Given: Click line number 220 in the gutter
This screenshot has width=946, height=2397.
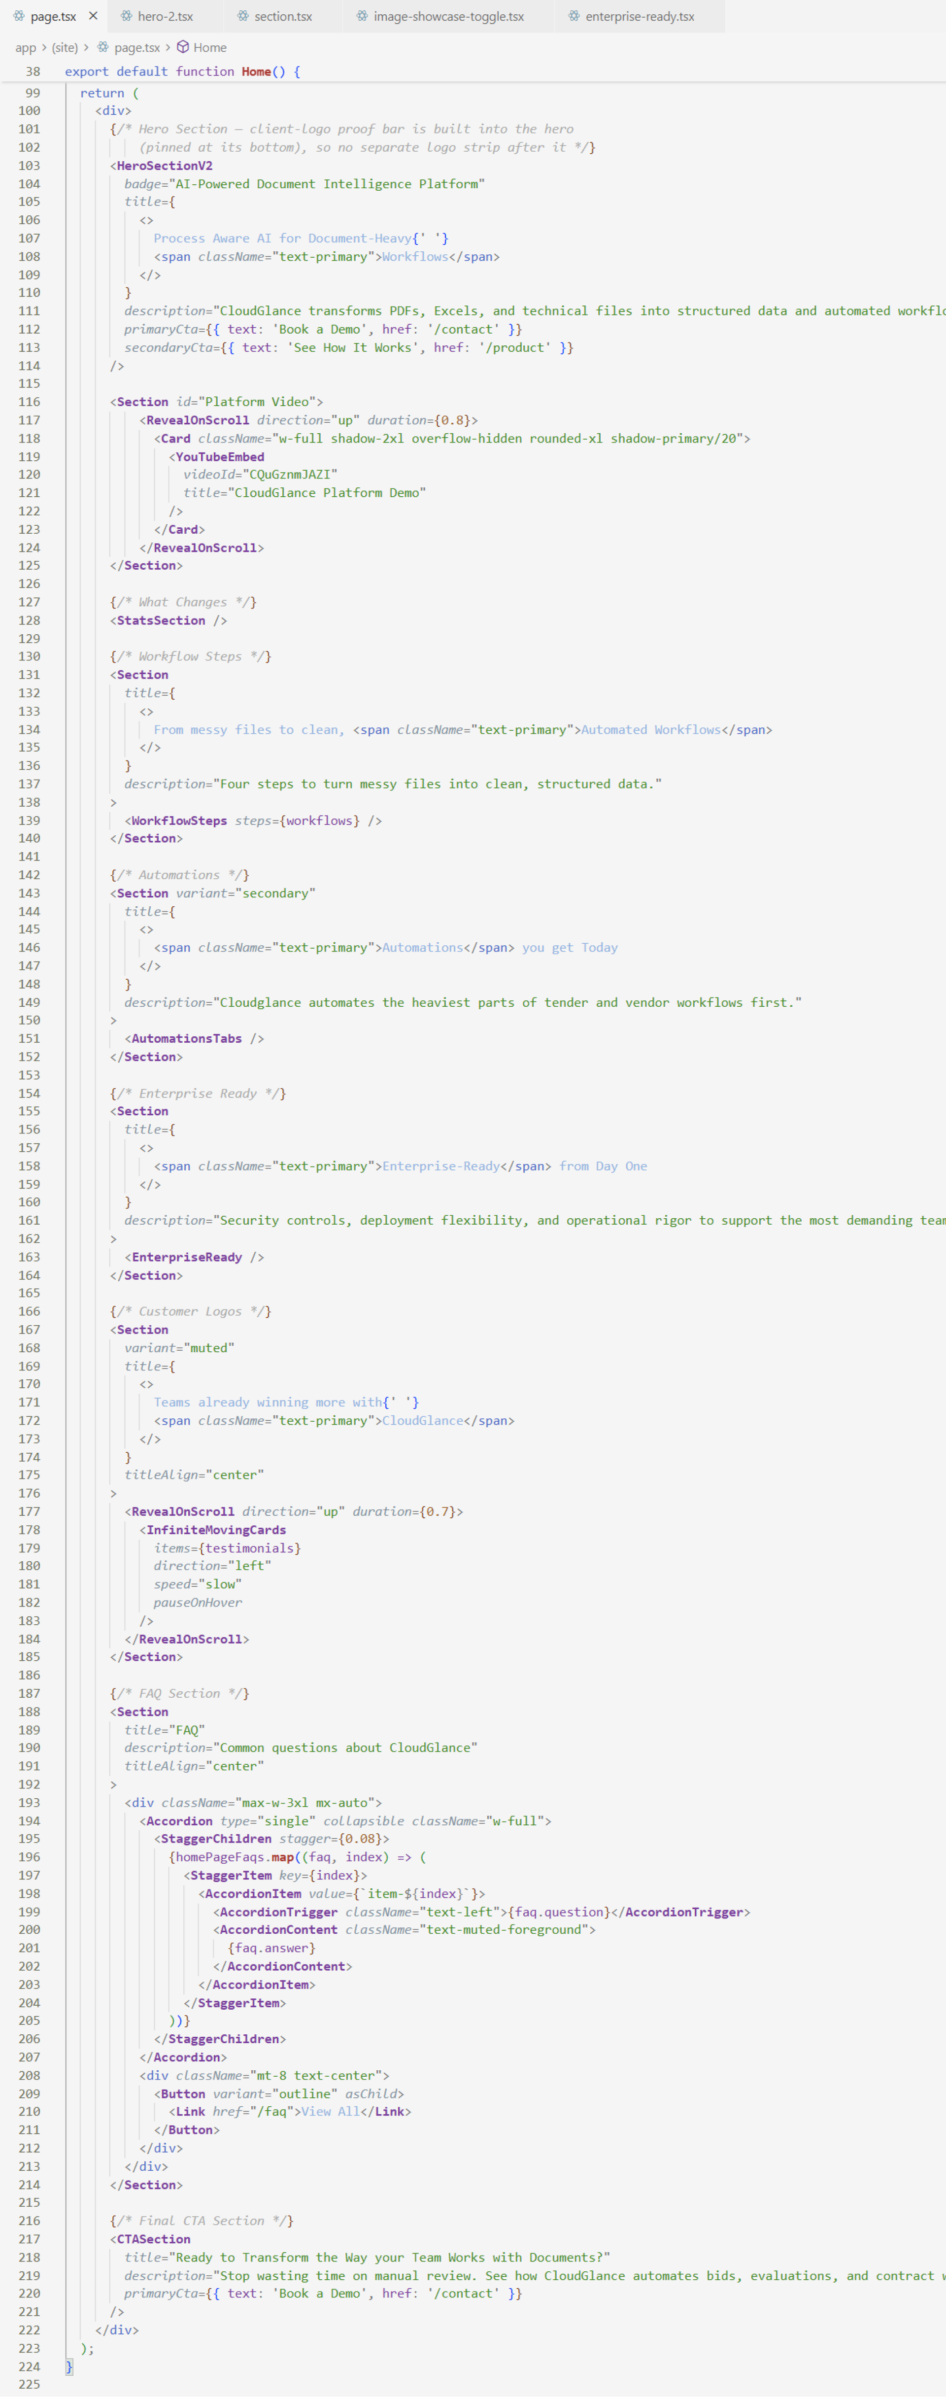Looking at the screenshot, I should coord(29,2294).
